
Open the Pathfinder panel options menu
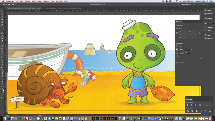click(211, 100)
